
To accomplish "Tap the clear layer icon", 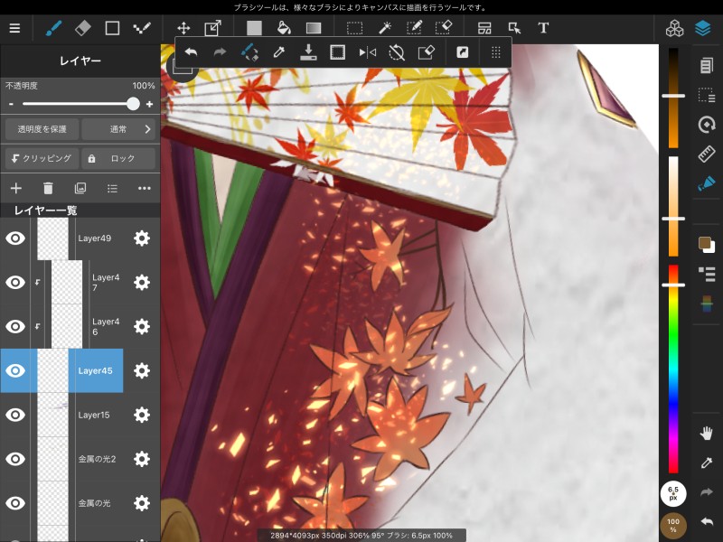I will (x=426, y=52).
